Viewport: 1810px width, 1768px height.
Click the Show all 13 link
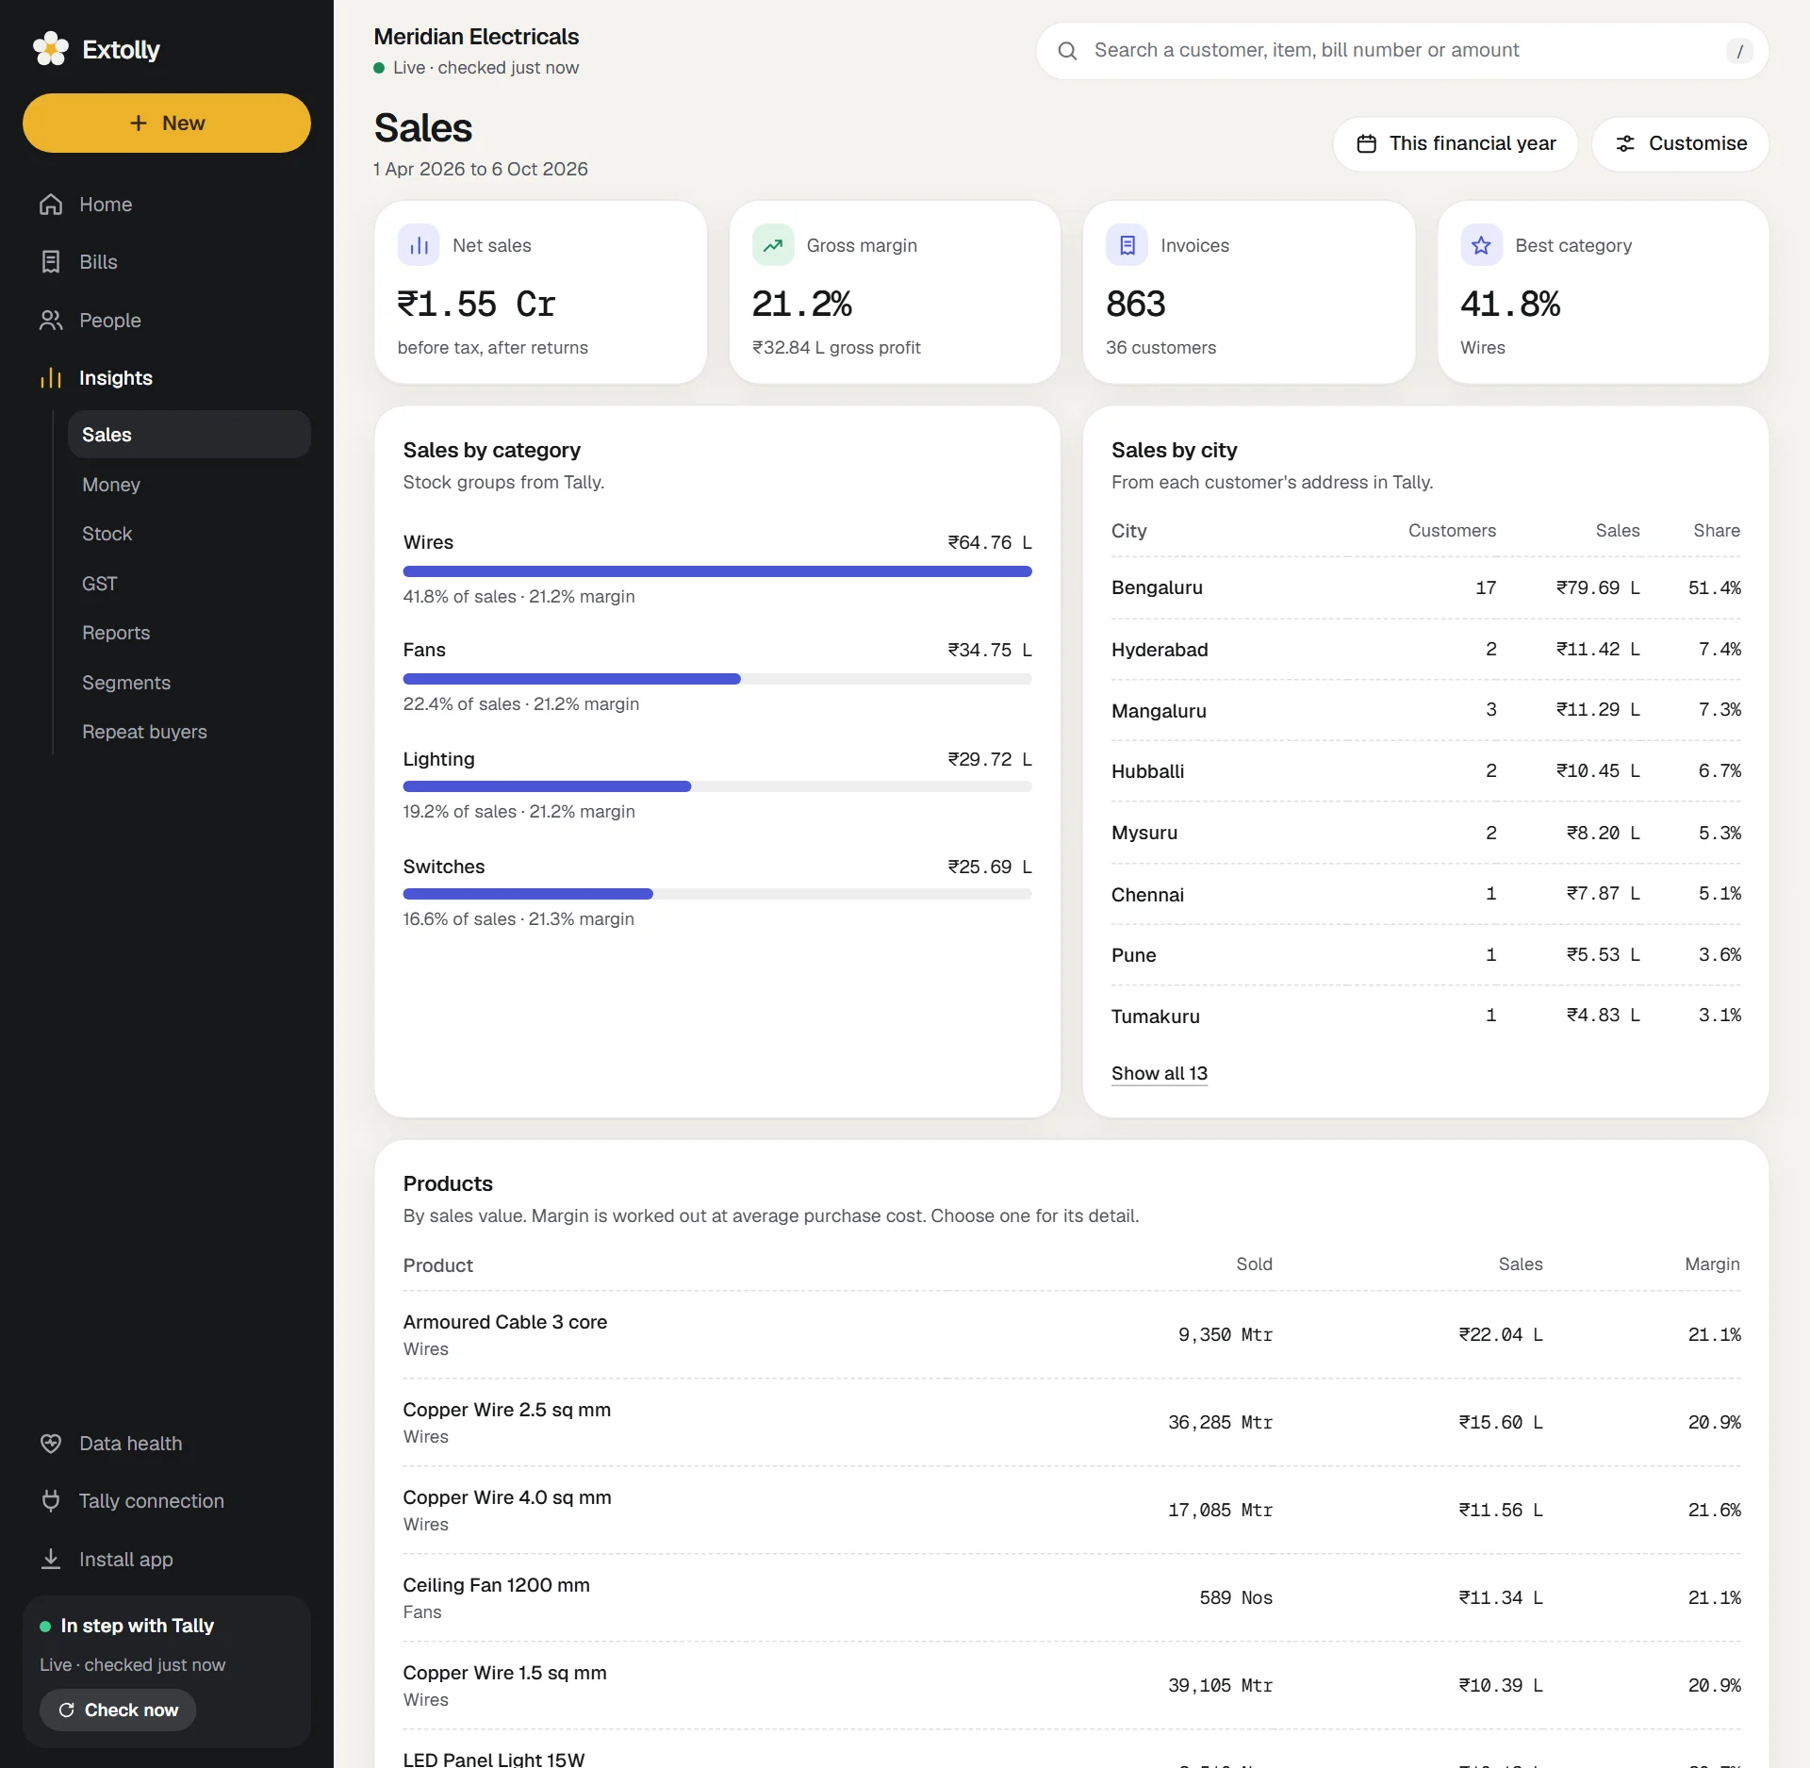1159,1074
